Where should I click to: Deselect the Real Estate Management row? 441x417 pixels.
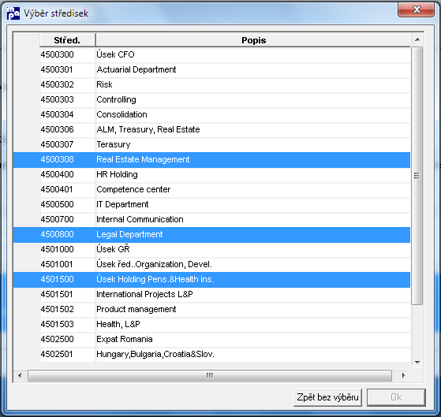(x=211, y=159)
